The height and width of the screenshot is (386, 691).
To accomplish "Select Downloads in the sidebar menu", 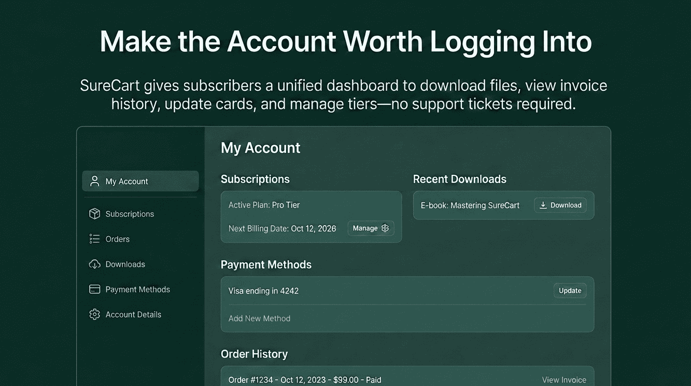I will pyautogui.click(x=117, y=264).
